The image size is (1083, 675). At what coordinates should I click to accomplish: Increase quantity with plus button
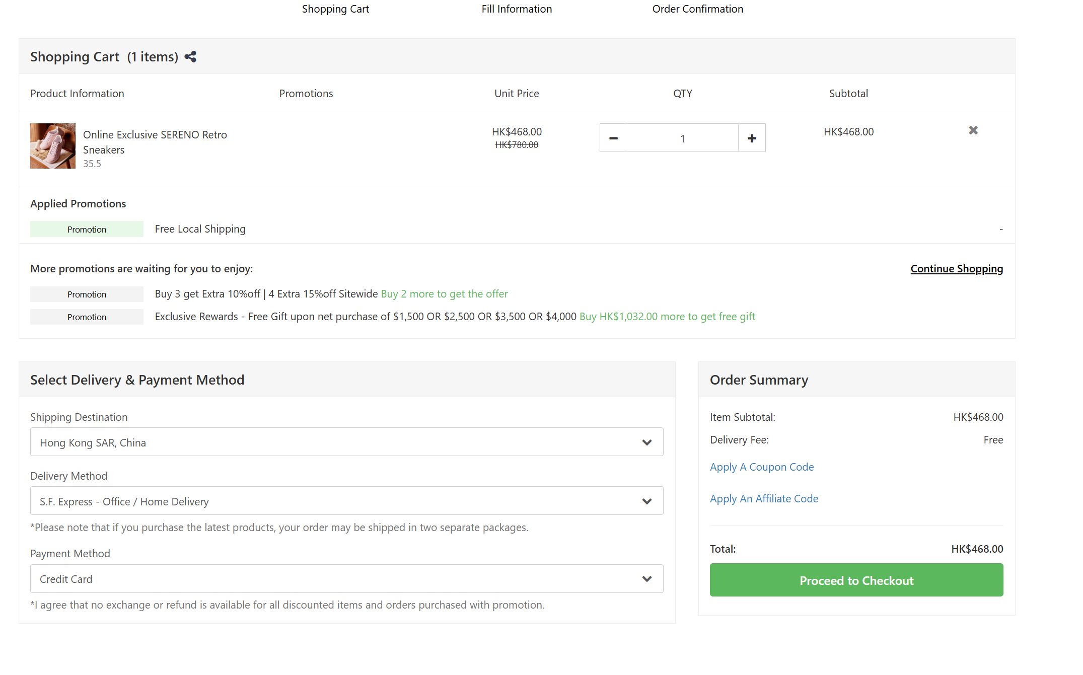coord(752,138)
